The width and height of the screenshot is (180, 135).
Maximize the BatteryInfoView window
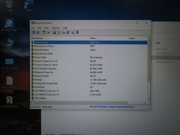[137, 23]
